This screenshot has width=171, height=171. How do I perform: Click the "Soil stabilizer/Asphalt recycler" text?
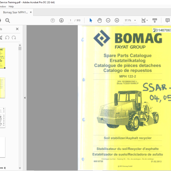click(128, 138)
